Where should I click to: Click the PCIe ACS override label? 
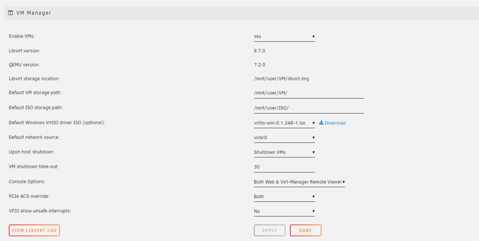pyautogui.click(x=29, y=196)
